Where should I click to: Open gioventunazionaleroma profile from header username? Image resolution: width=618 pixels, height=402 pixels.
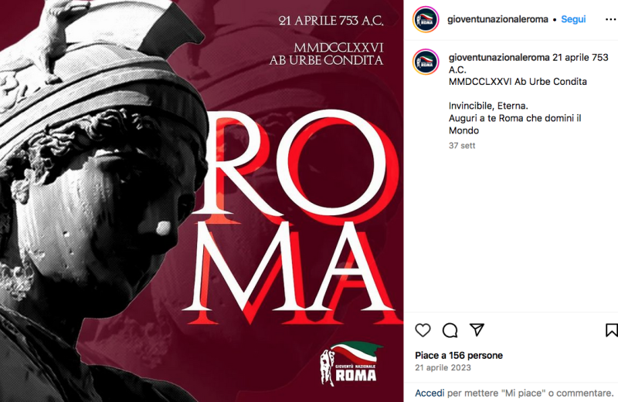pos(497,19)
